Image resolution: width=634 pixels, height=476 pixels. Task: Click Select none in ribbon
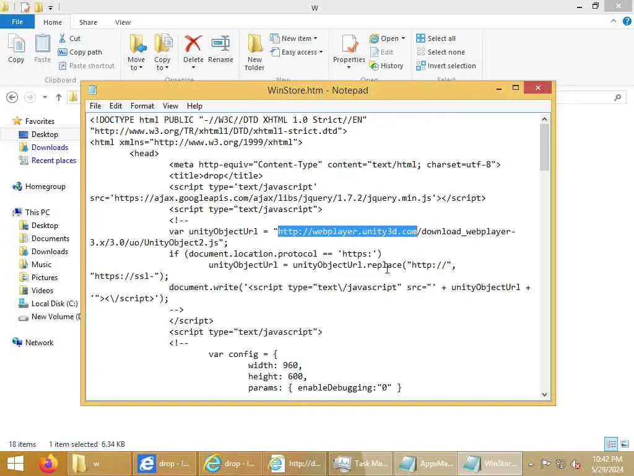coord(441,52)
